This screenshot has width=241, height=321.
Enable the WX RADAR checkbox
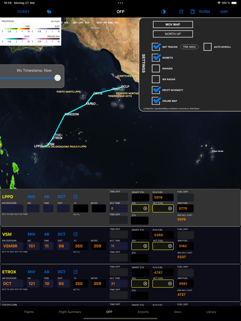click(156, 79)
